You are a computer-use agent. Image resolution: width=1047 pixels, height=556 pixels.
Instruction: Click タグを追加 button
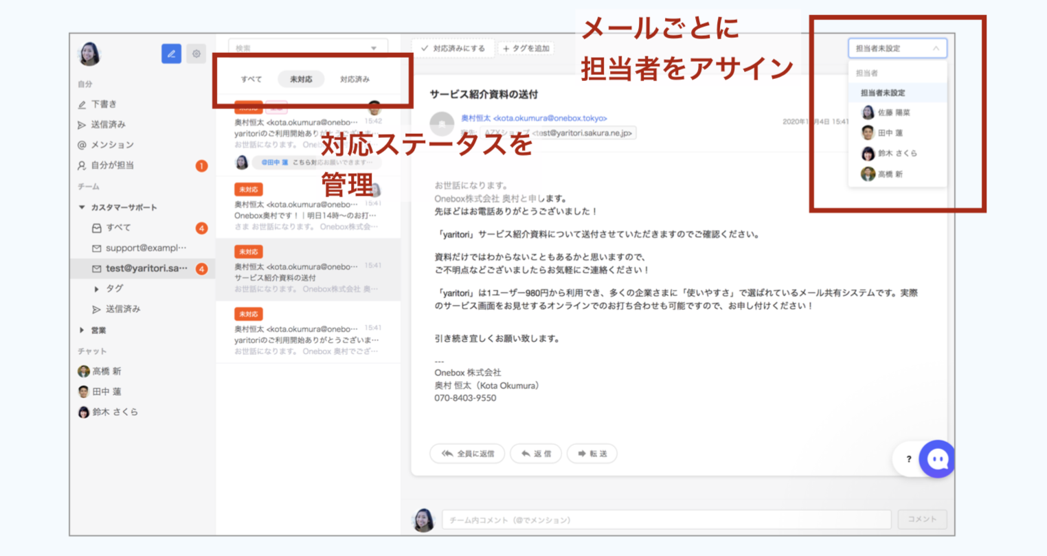coord(527,48)
